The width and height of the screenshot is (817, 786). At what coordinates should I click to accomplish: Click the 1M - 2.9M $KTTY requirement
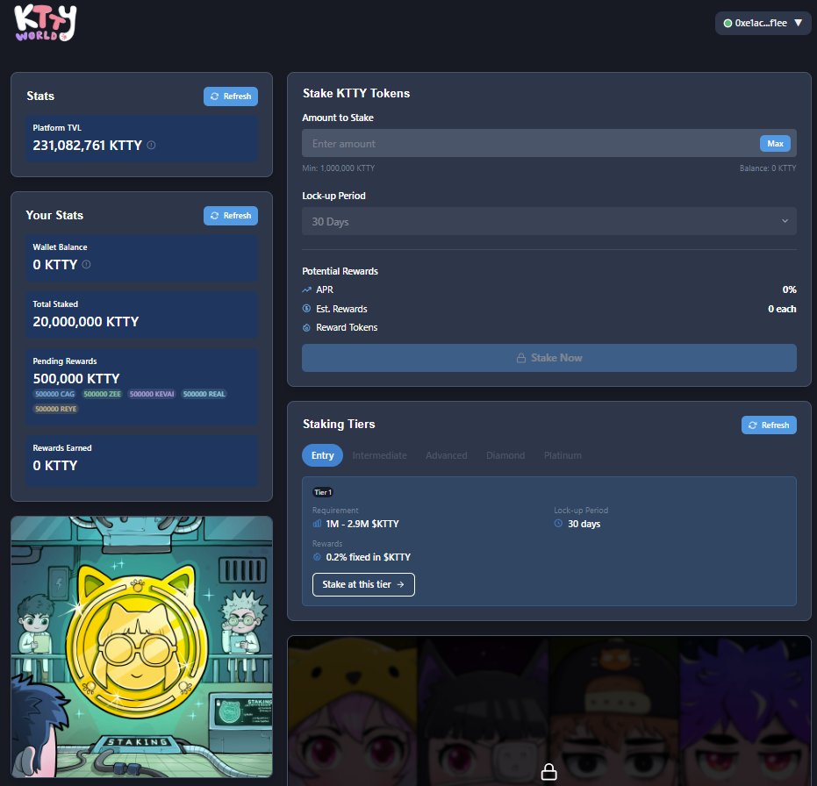362,524
